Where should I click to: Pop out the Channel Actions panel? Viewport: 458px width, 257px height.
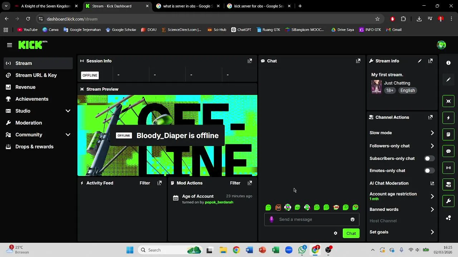tap(430, 117)
